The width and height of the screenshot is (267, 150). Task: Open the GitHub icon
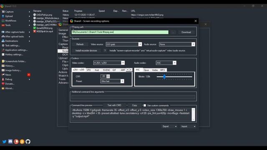point(28,142)
